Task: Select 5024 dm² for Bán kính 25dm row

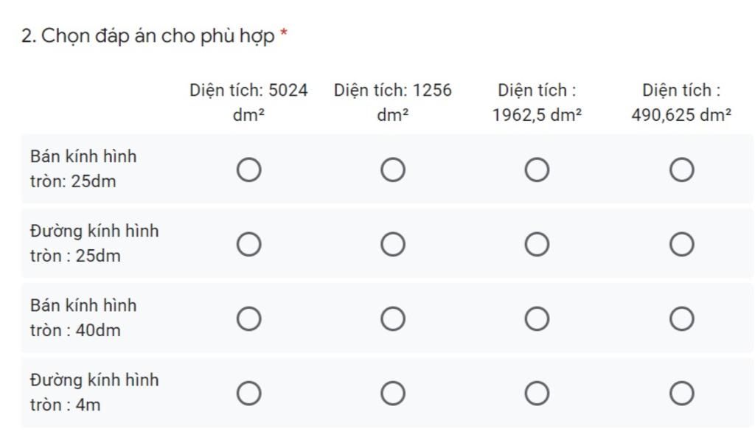Action: [249, 170]
